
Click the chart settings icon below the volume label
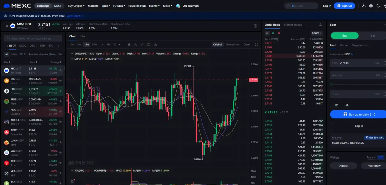click(72, 181)
